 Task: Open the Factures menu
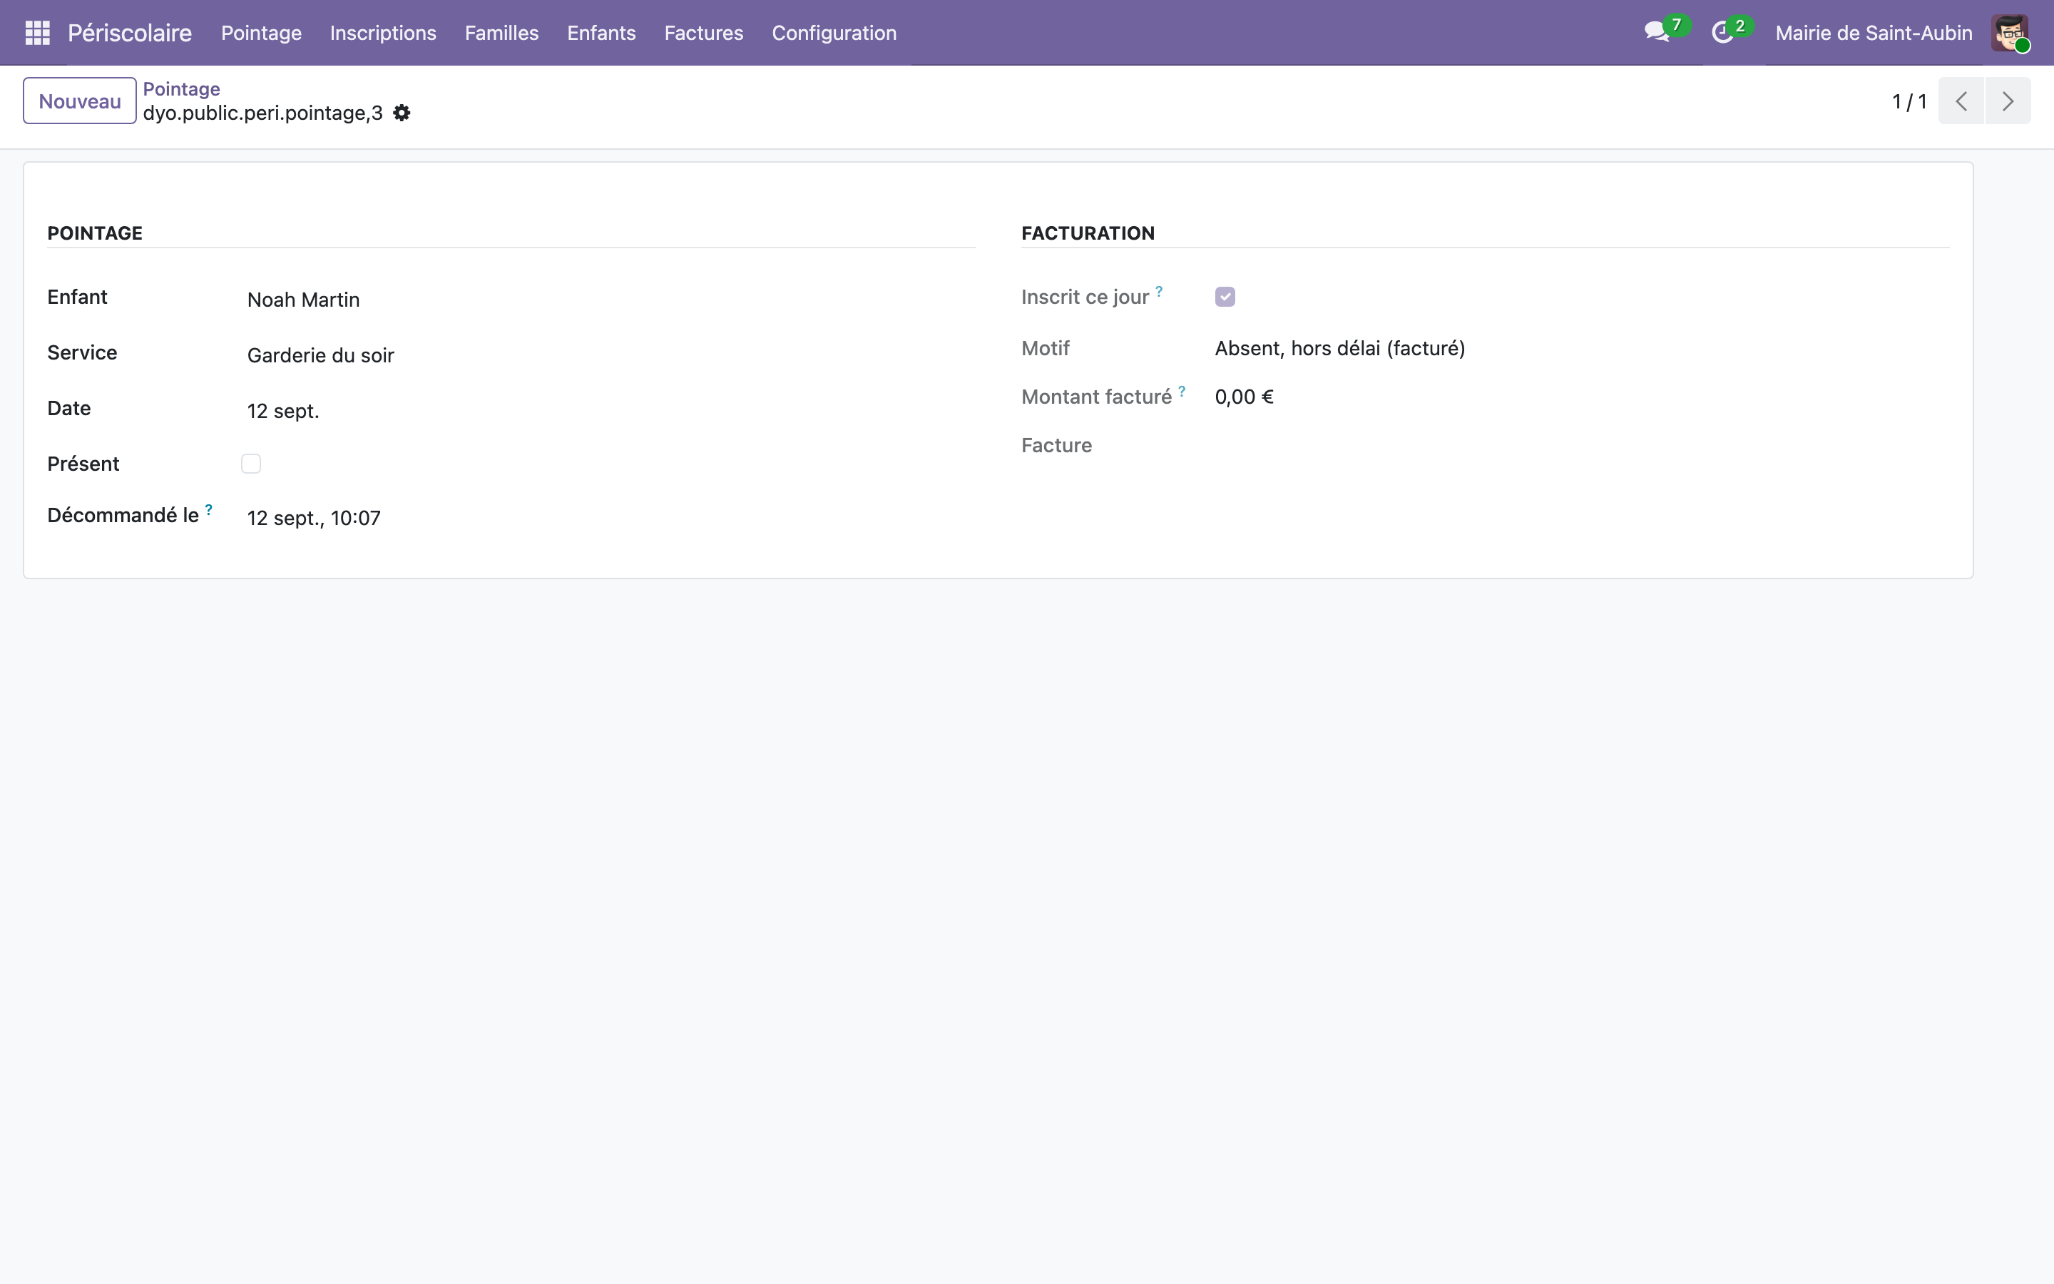click(x=704, y=32)
